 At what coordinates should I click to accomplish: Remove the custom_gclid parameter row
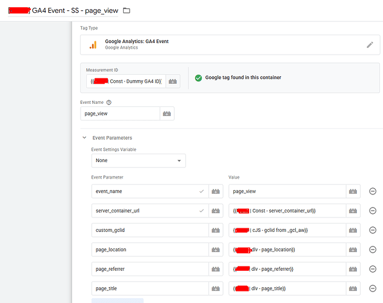[x=373, y=230]
